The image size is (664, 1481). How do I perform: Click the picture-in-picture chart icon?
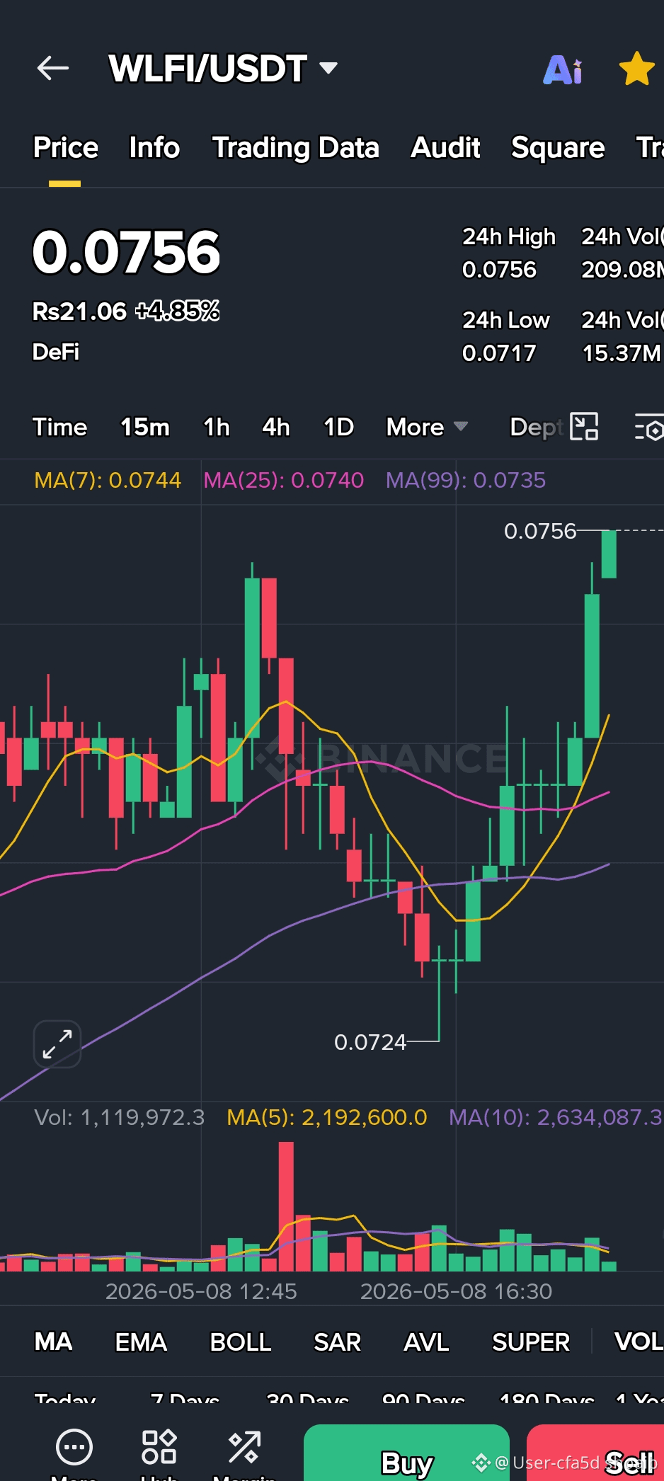point(584,427)
